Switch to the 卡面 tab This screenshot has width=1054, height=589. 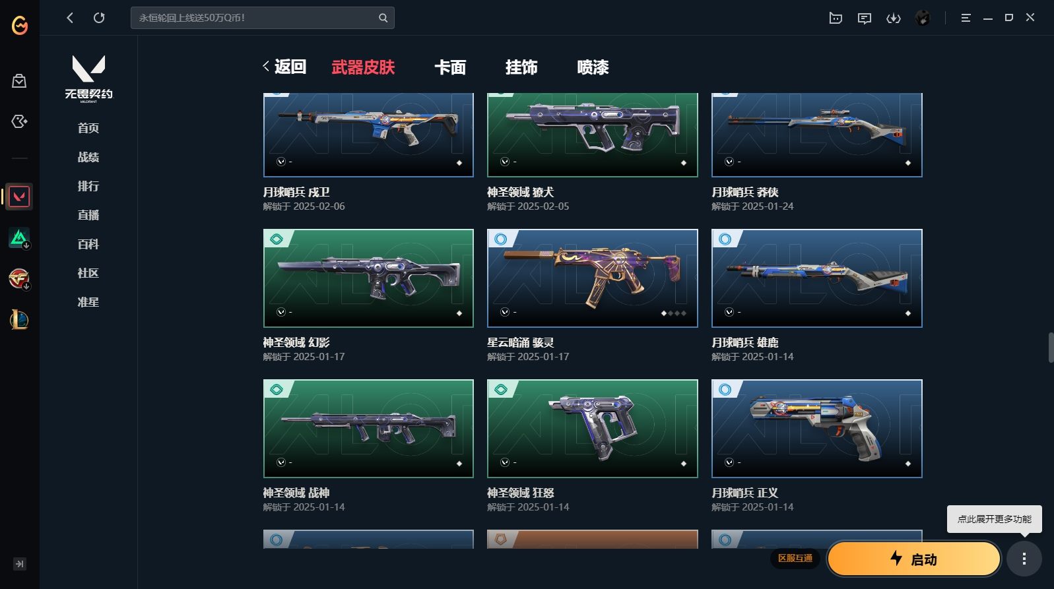450,67
